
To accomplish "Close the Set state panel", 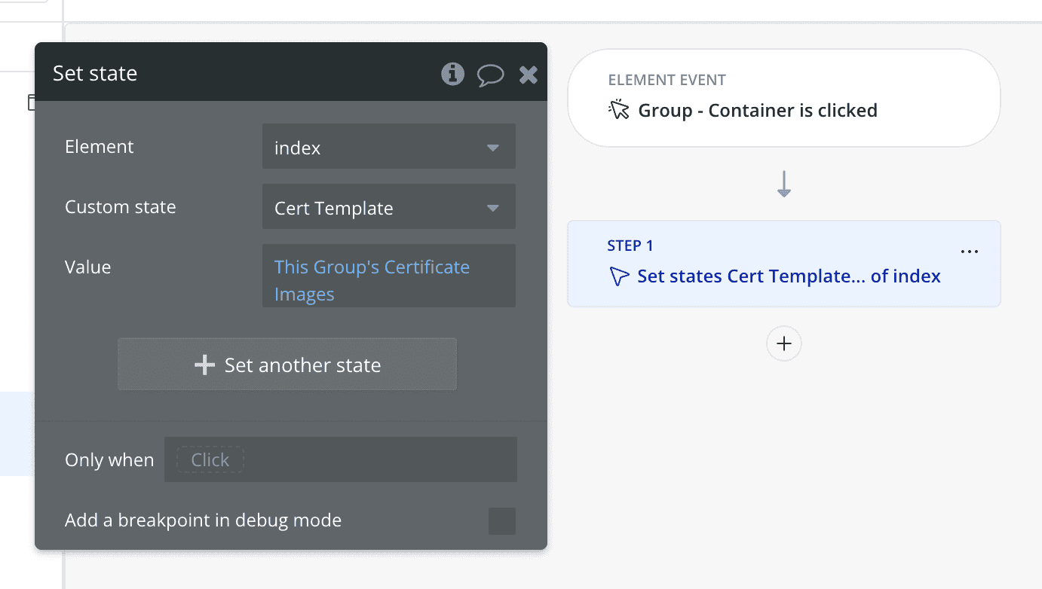I will (x=529, y=74).
